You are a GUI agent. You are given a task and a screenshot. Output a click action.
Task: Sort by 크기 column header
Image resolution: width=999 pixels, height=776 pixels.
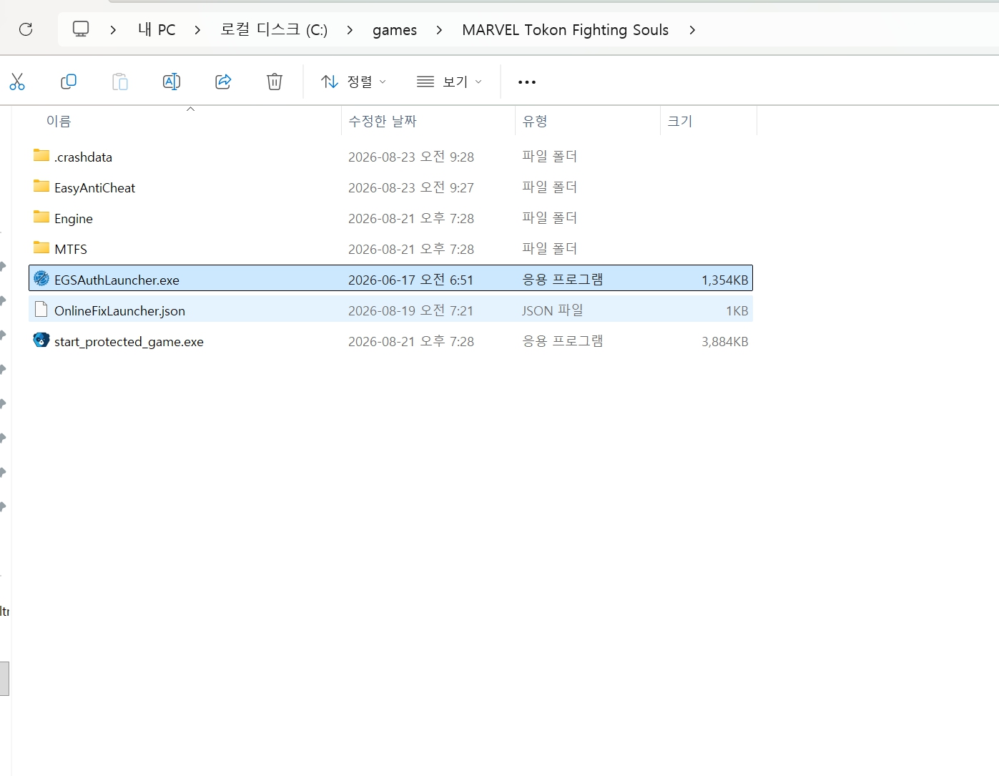(x=679, y=122)
